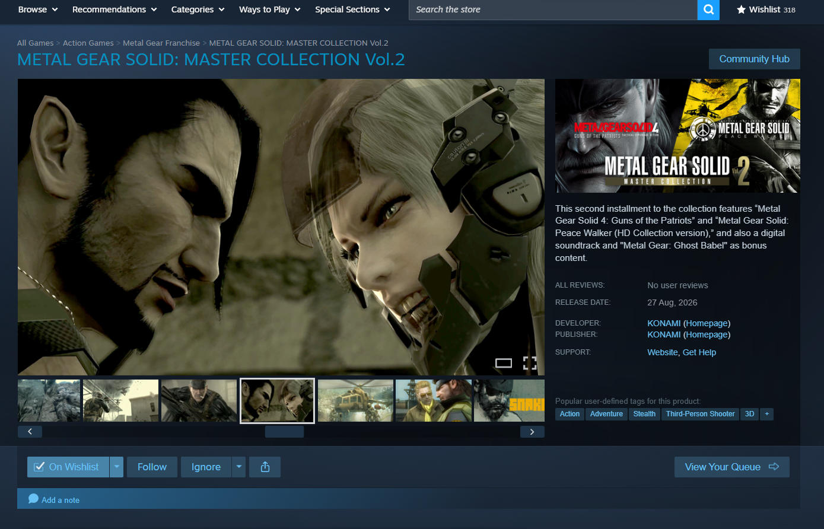Click the No user reviews text

[677, 285]
